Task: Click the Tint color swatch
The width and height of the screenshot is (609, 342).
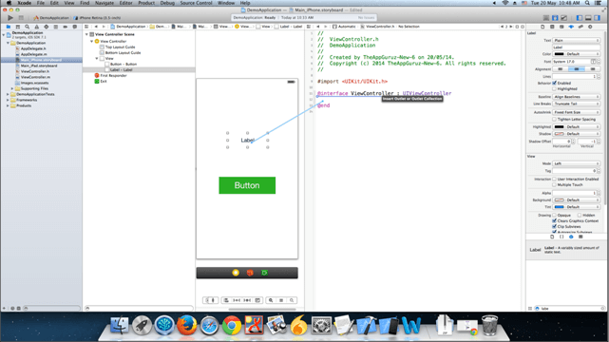Action: pos(559,207)
